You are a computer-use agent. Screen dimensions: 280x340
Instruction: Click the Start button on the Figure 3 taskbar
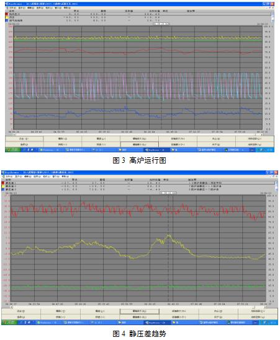tap(12, 150)
